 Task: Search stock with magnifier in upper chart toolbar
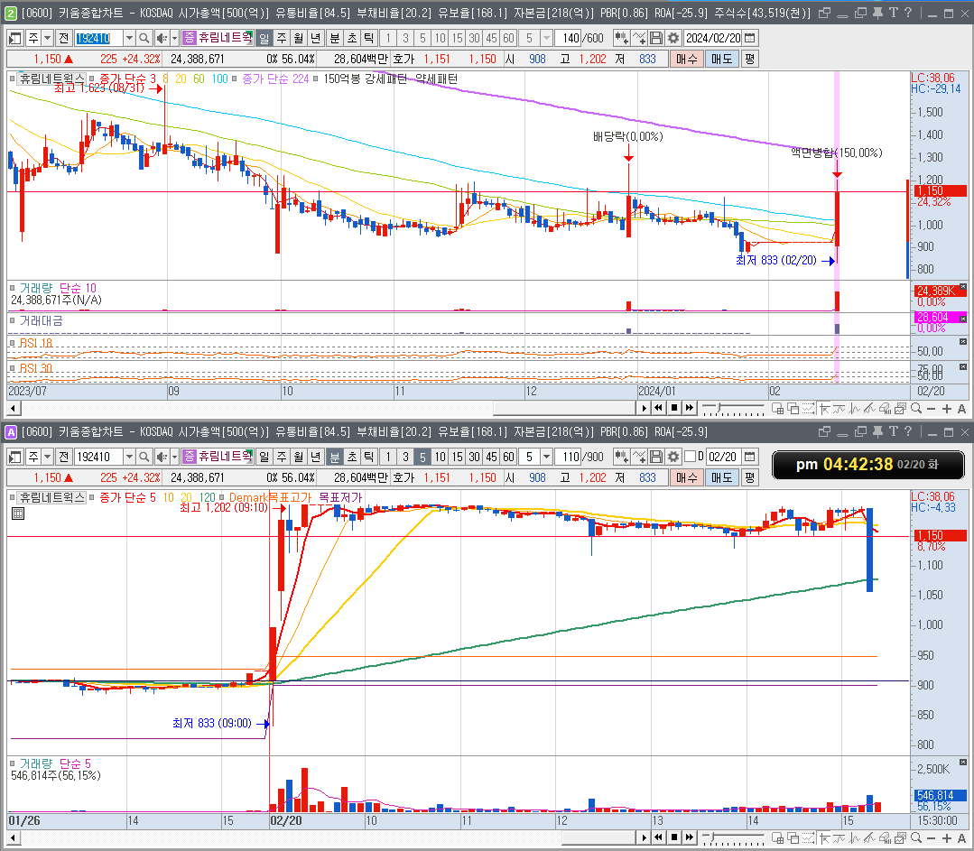[144, 39]
